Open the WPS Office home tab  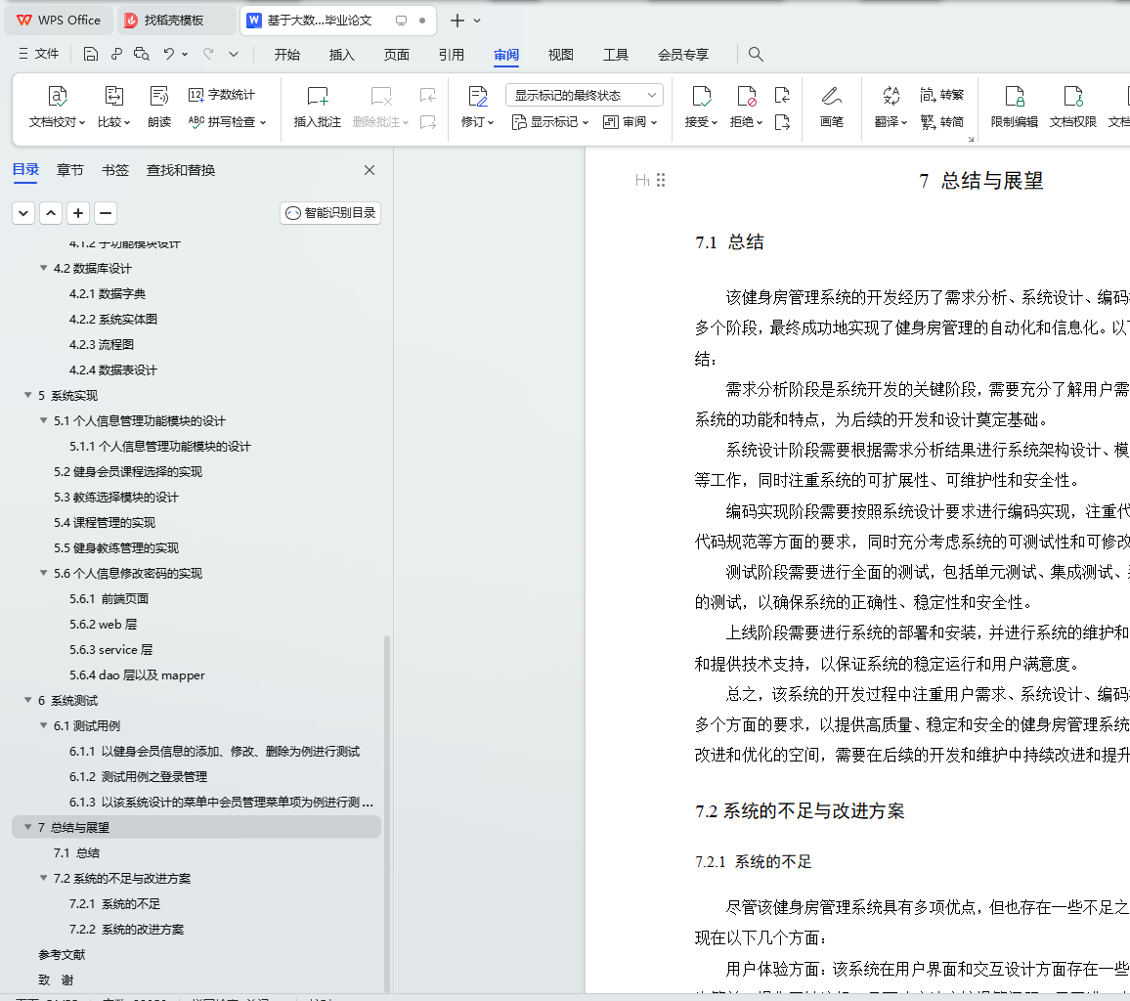pos(59,21)
